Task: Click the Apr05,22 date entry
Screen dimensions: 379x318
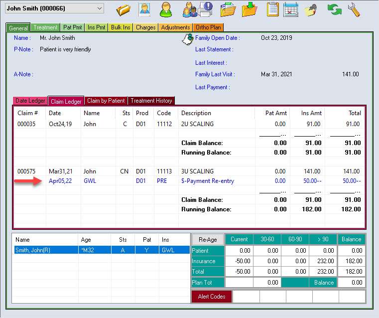Action: pos(60,181)
